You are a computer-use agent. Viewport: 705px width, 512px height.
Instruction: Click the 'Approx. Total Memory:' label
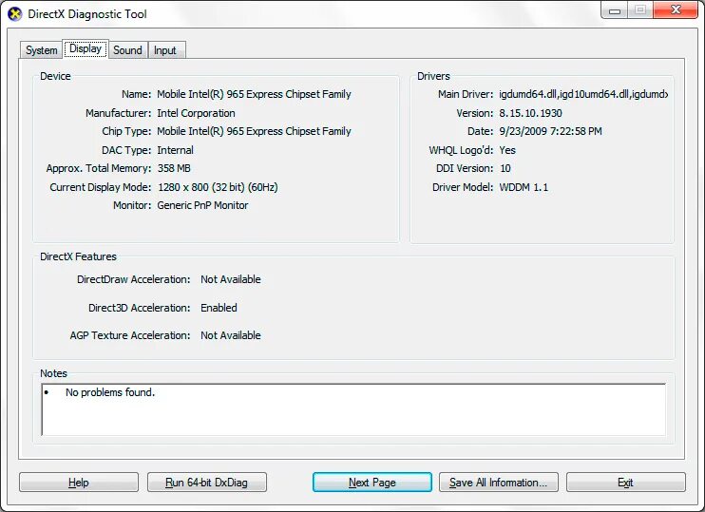pyautogui.click(x=99, y=168)
